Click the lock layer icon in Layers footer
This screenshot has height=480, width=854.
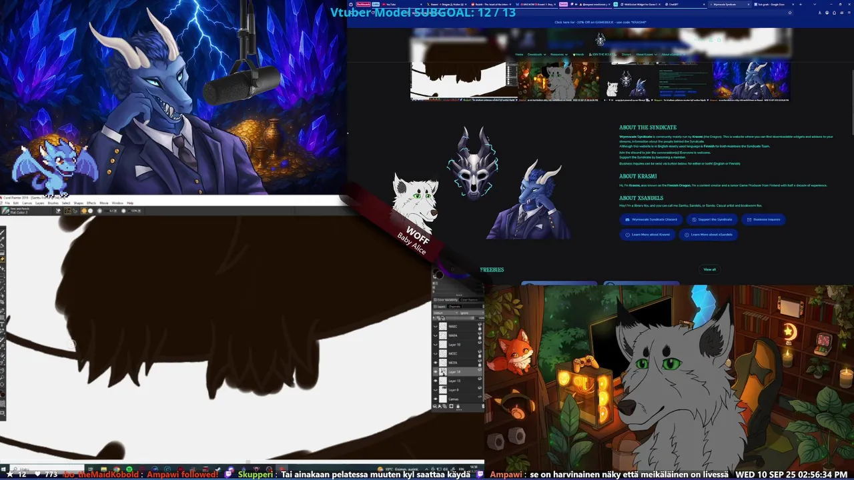click(458, 406)
